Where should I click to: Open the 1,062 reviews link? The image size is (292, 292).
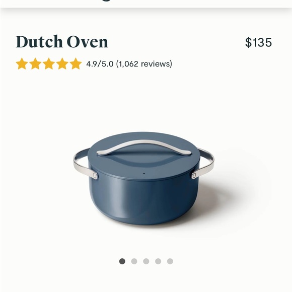tap(144, 64)
